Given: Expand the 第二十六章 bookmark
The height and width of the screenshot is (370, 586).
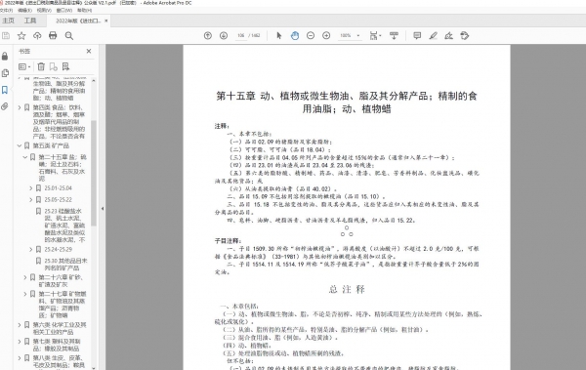Looking at the screenshot, I should tap(25, 277).
